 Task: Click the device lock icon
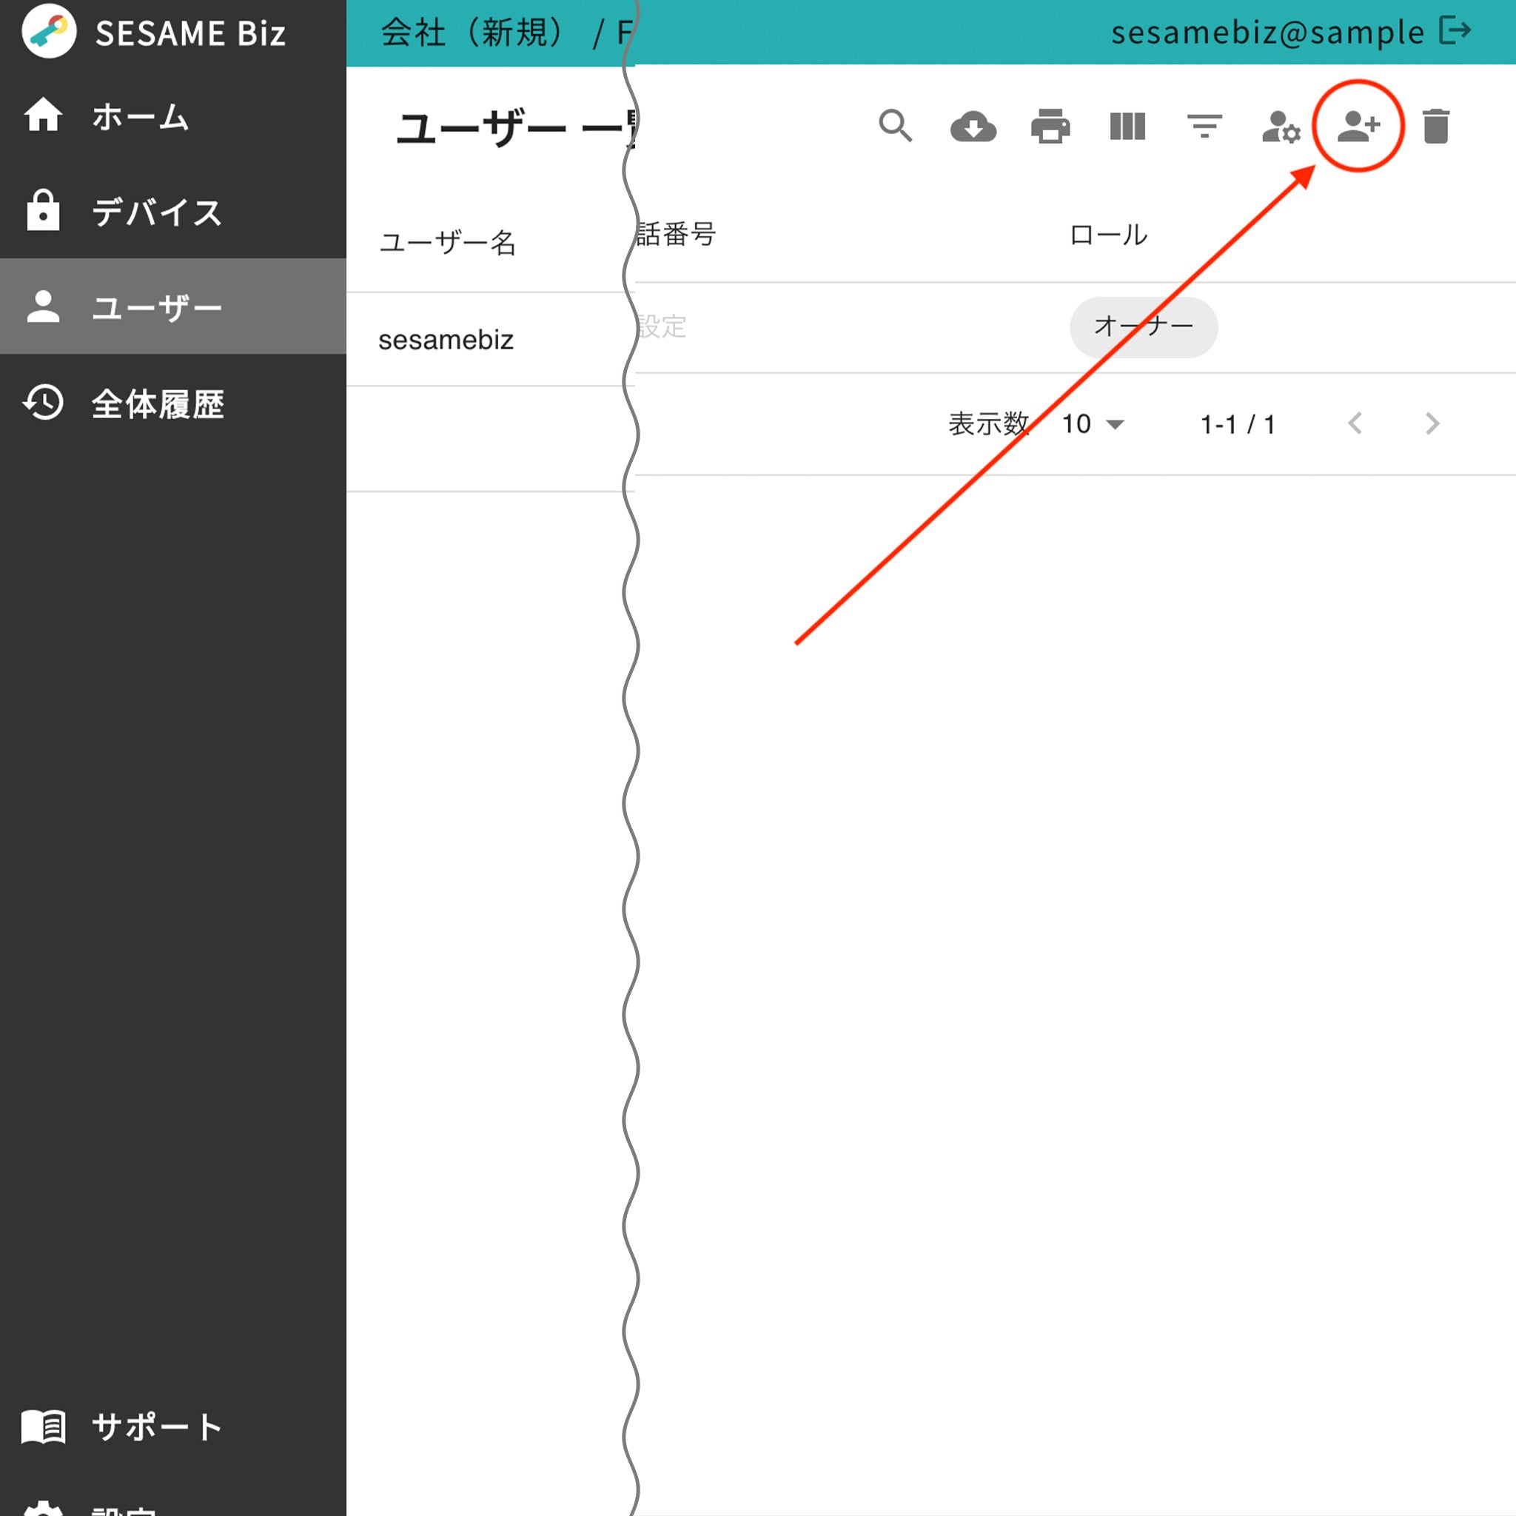tap(43, 209)
